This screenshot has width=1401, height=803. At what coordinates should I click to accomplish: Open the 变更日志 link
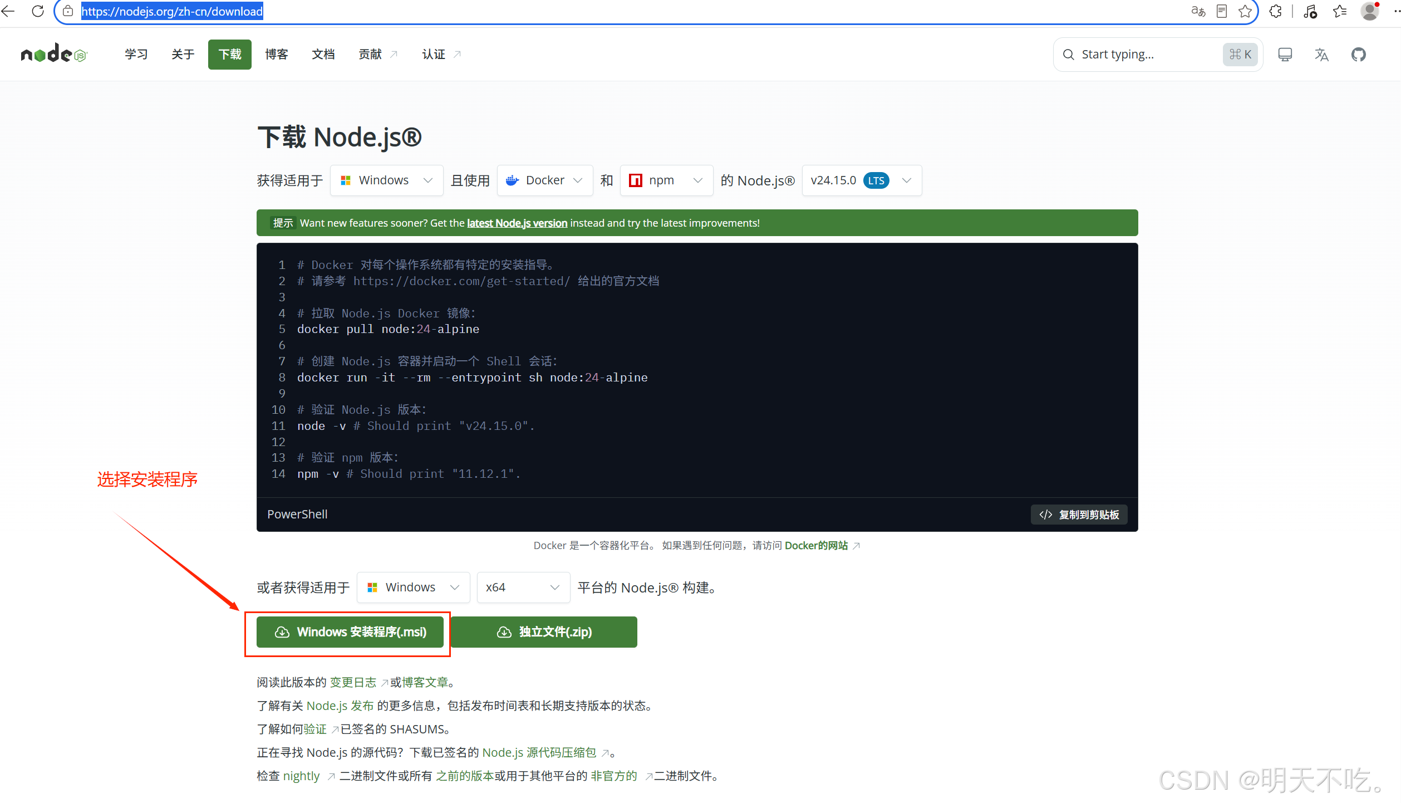point(353,683)
